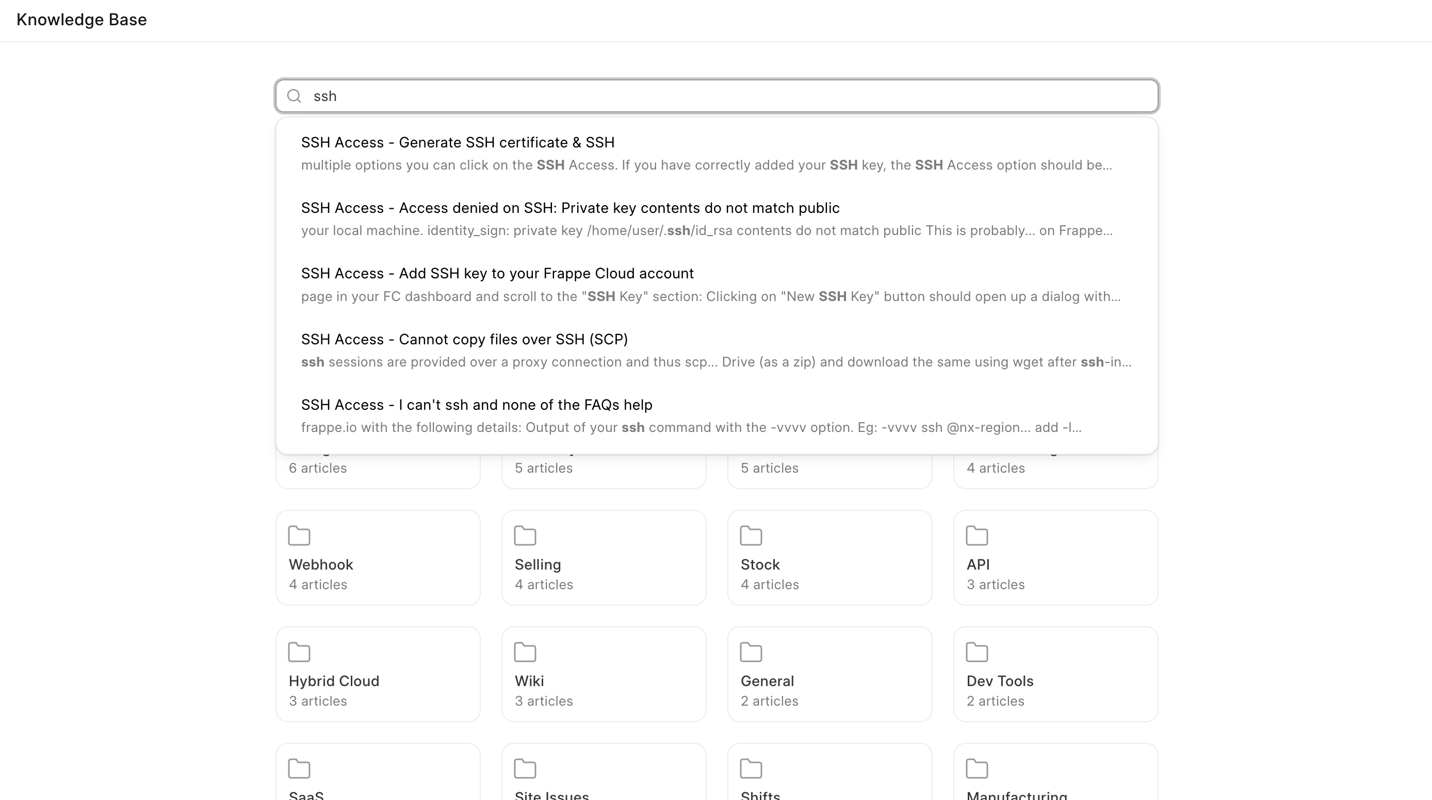Select the Selling folder icon
The image size is (1432, 800).
pyautogui.click(x=525, y=536)
